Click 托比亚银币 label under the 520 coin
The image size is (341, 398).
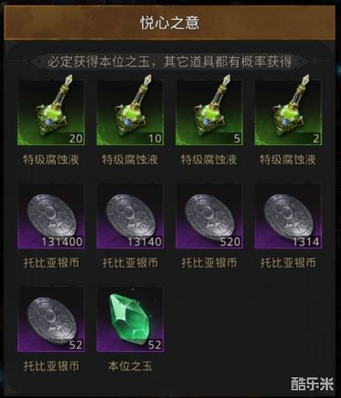pyautogui.click(x=209, y=263)
